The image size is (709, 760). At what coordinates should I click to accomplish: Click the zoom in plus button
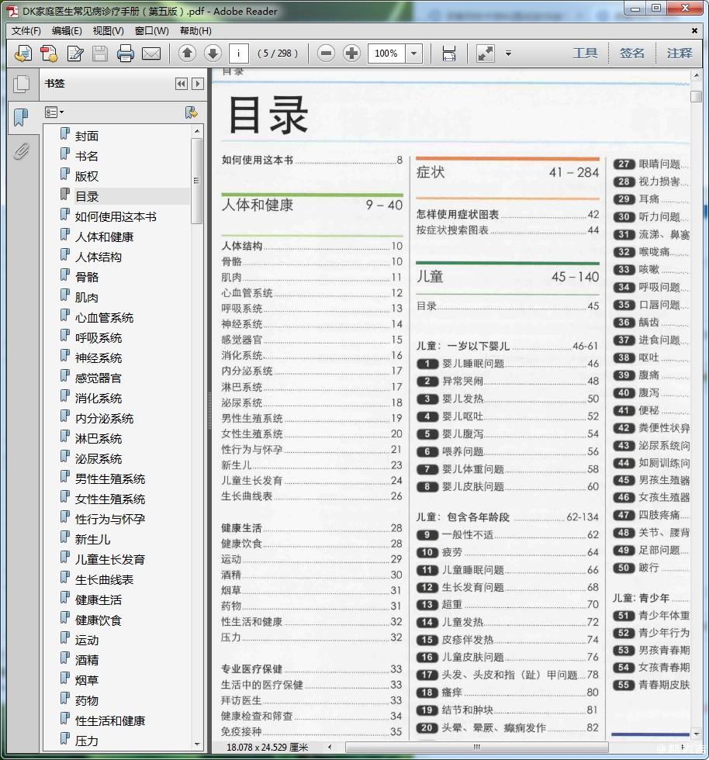point(352,54)
